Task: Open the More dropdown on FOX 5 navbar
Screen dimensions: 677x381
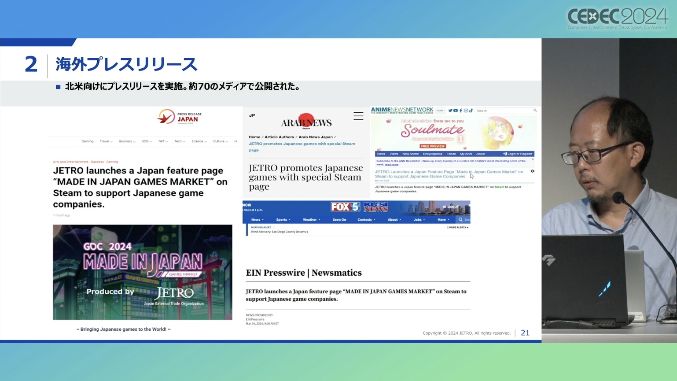Action: pyautogui.click(x=443, y=219)
